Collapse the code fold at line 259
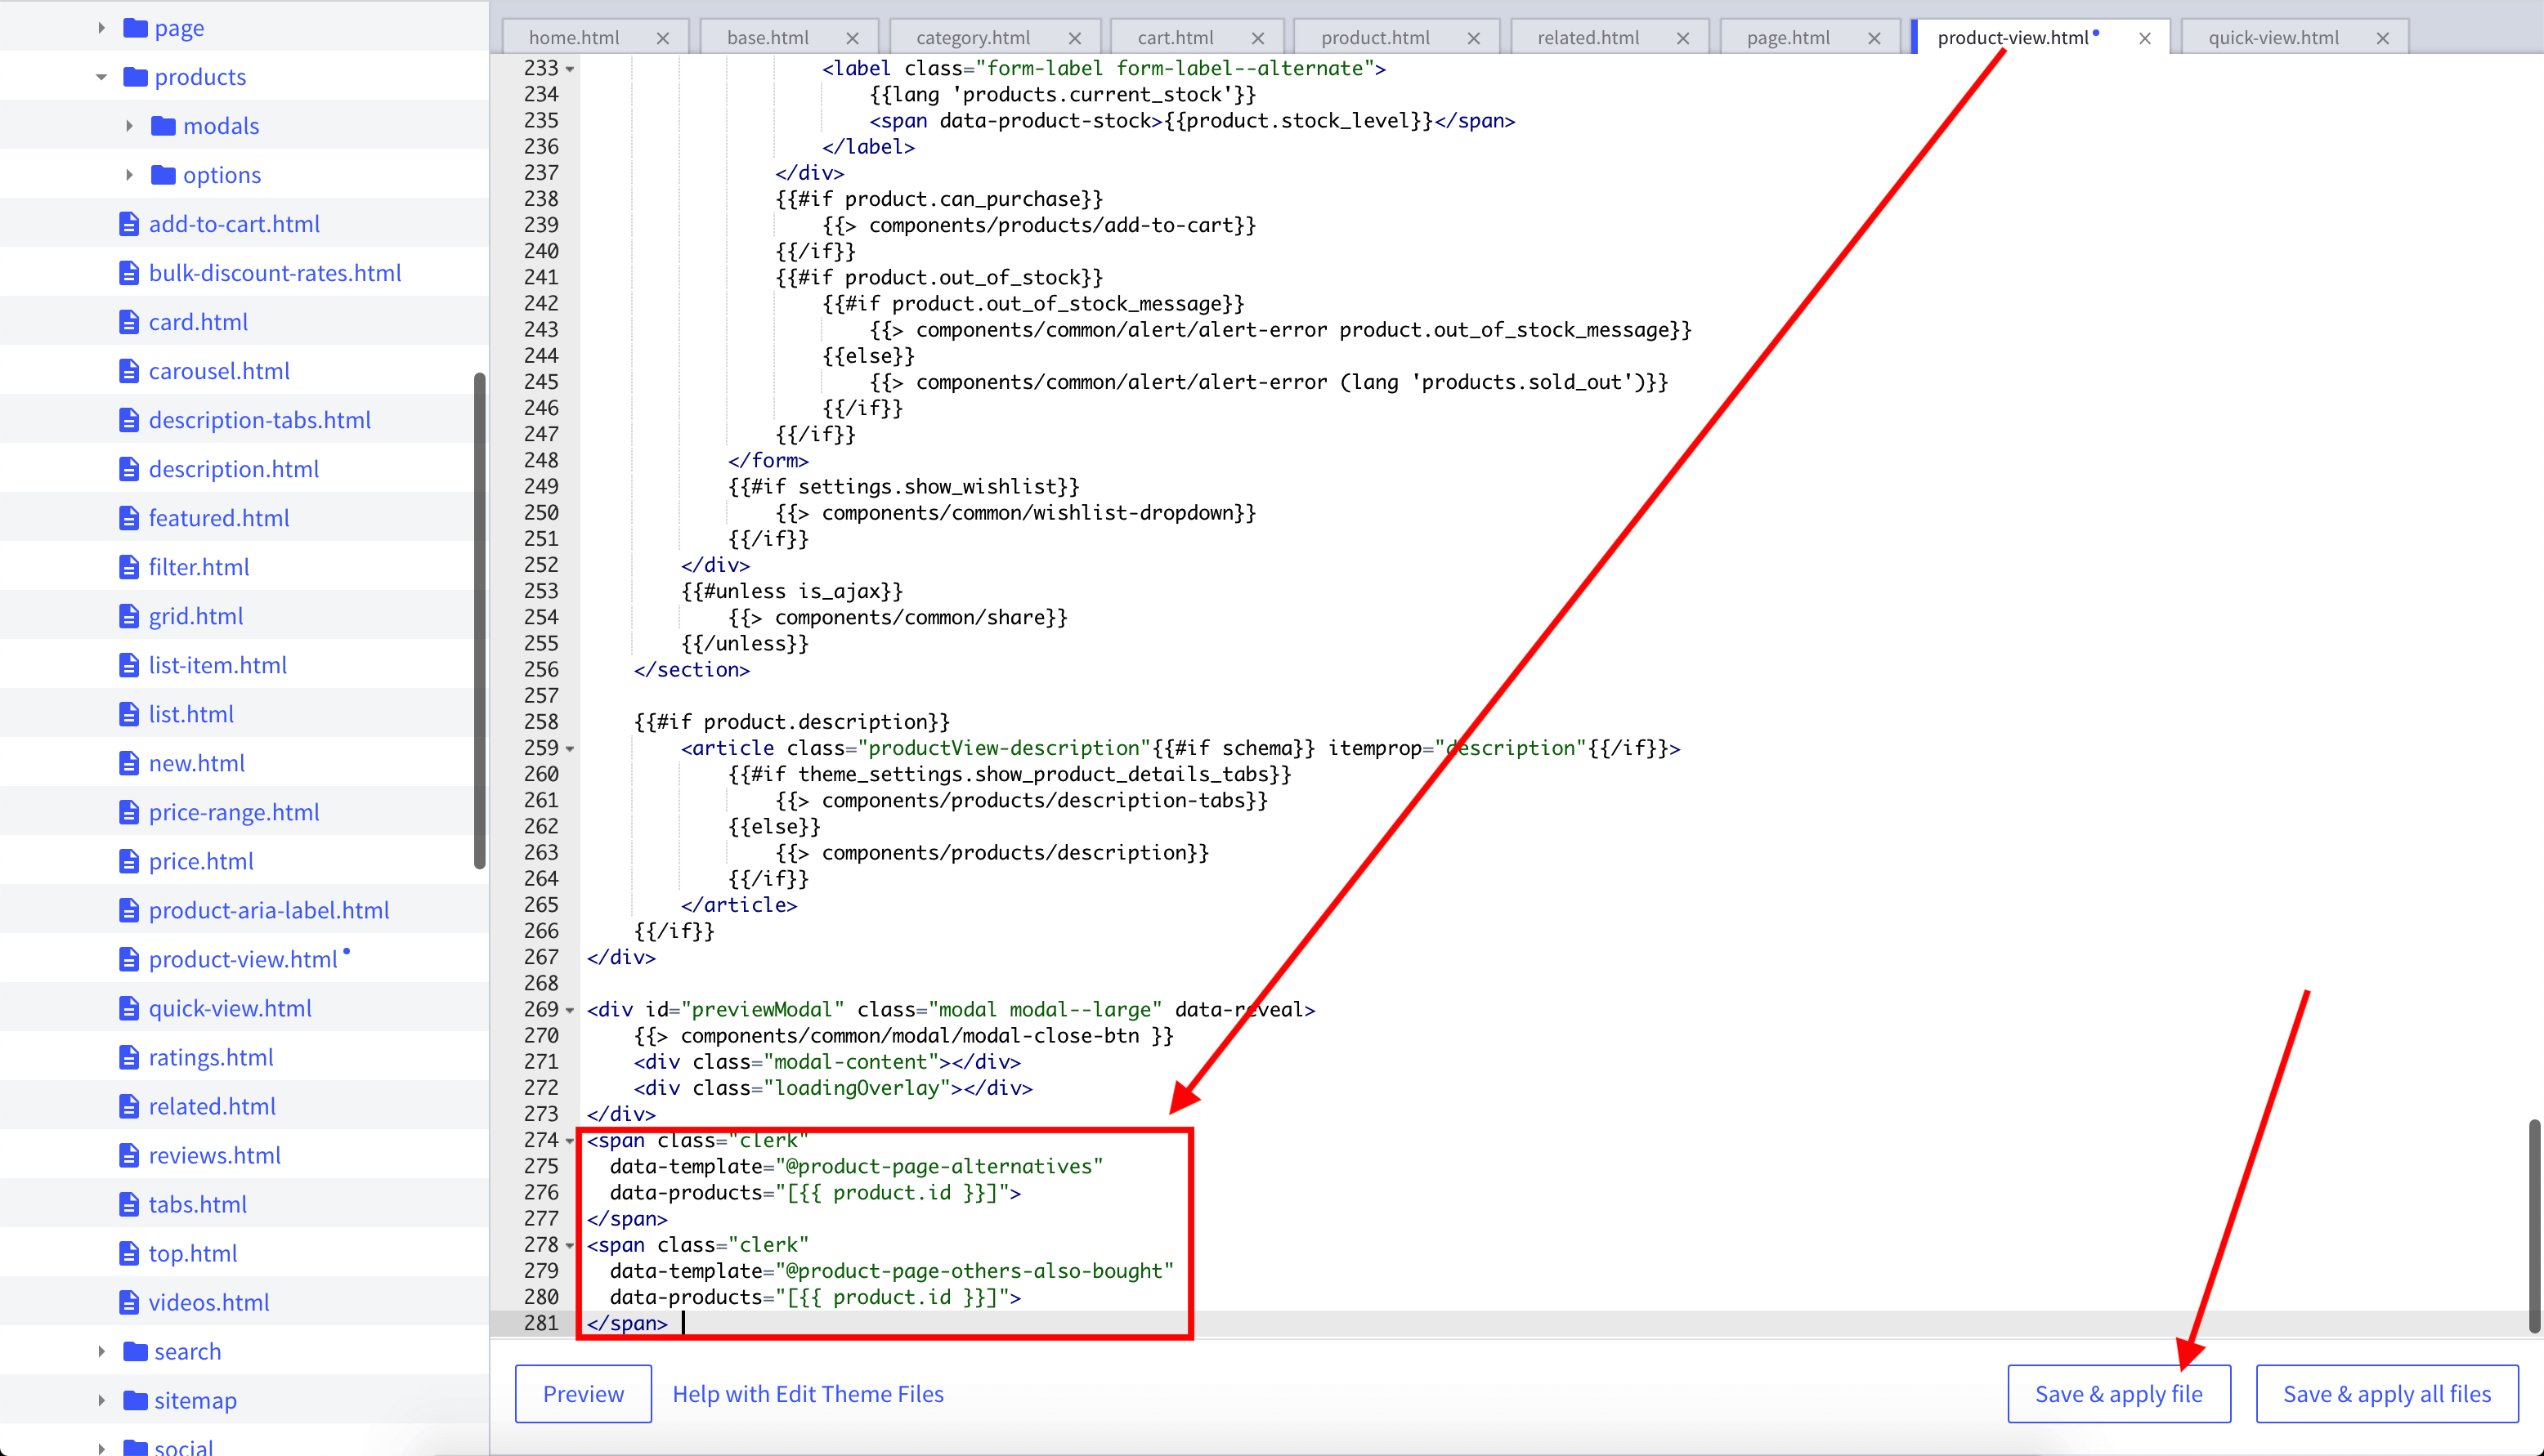Image resolution: width=2544 pixels, height=1456 pixels. click(x=571, y=749)
